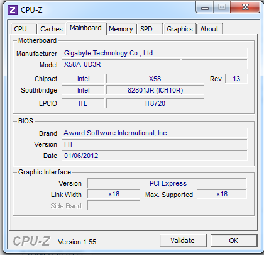This screenshot has height=255, width=264.
Task: Click the Link Width label
Action: click(66, 195)
